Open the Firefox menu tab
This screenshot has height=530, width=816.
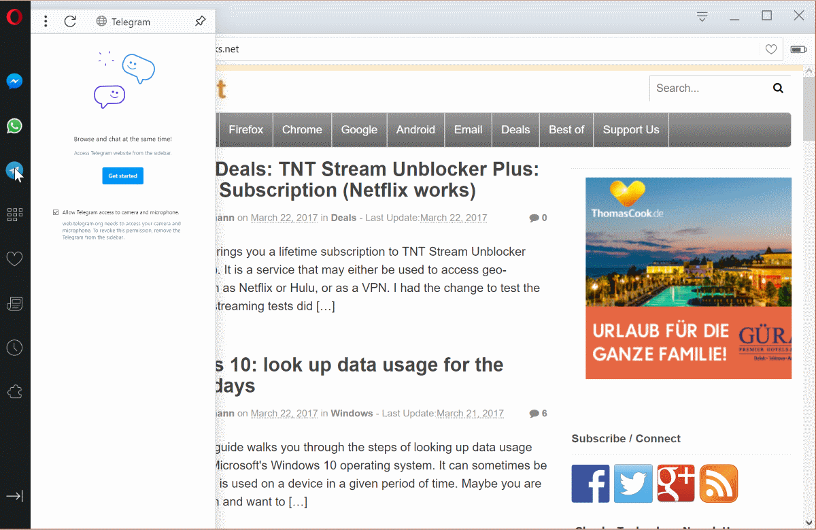[245, 129]
